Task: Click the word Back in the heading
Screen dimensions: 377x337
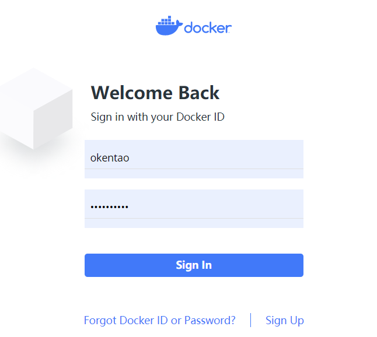Action: tap(199, 93)
